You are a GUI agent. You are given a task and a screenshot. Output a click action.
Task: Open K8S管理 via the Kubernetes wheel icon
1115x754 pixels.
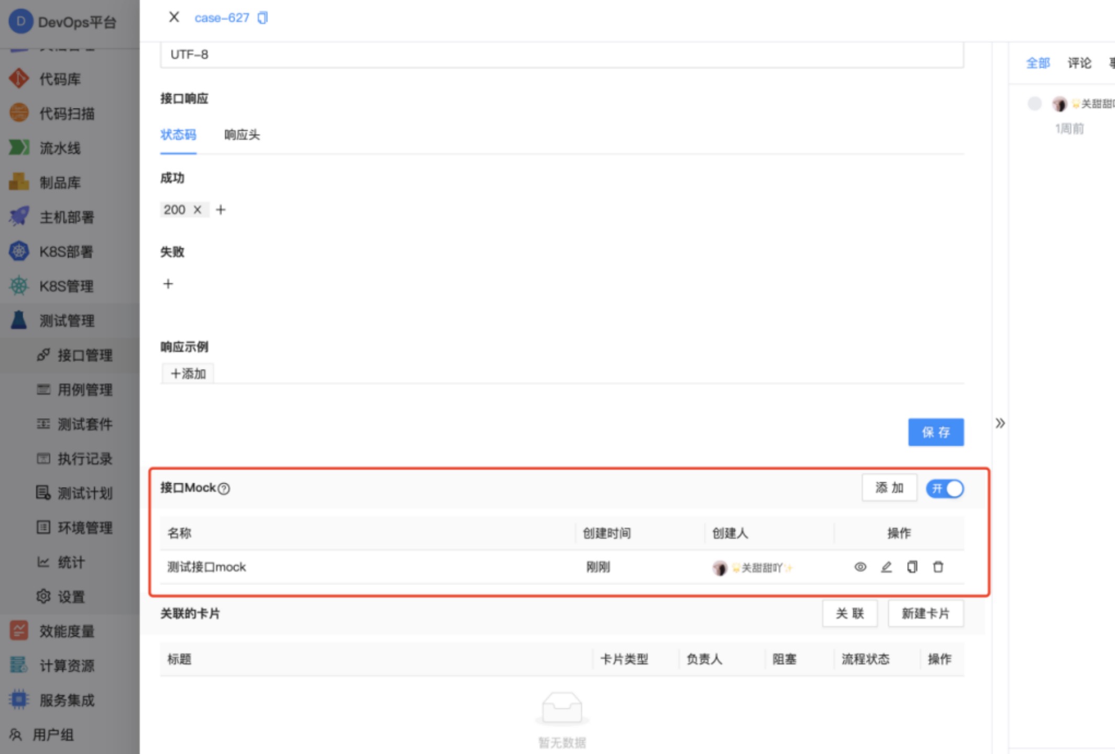click(19, 286)
